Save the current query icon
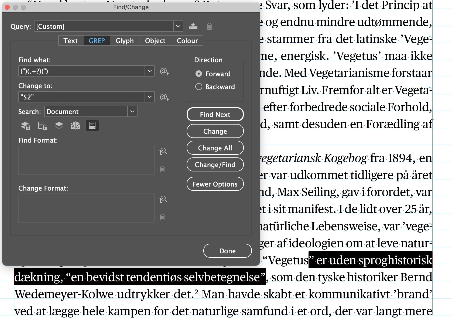 [x=193, y=26]
